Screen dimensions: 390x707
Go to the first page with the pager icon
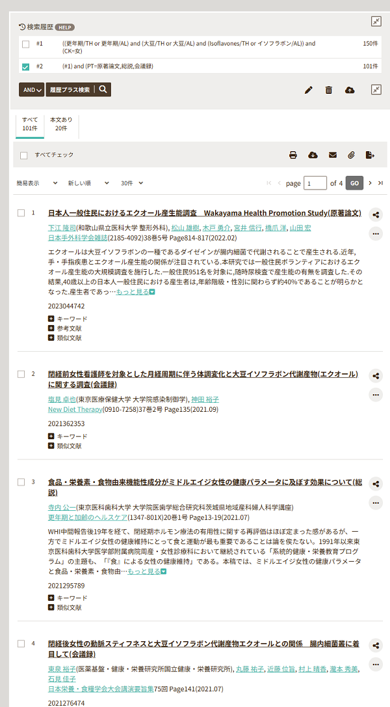tap(269, 183)
